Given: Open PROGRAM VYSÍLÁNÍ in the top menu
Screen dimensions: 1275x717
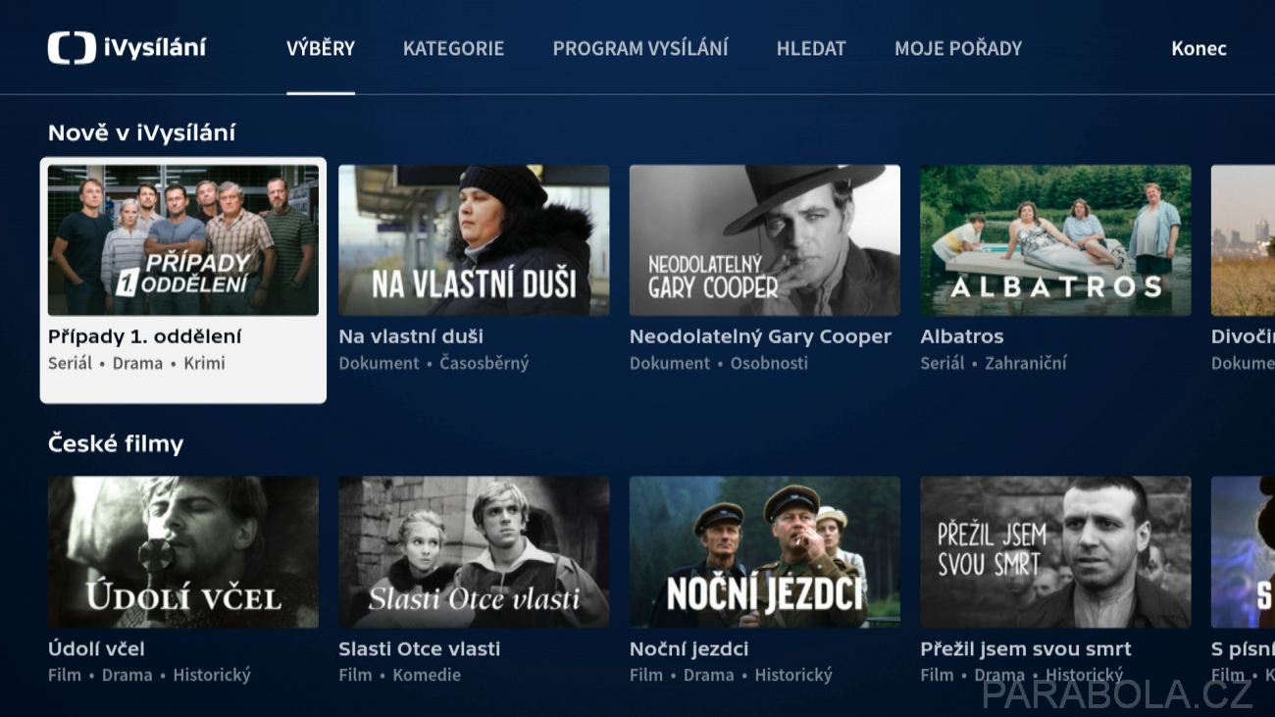Looking at the screenshot, I should (x=640, y=48).
